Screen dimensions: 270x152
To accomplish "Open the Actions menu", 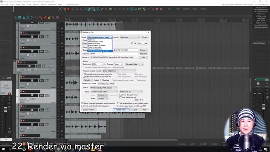I will pyautogui.click(x=44, y=5).
